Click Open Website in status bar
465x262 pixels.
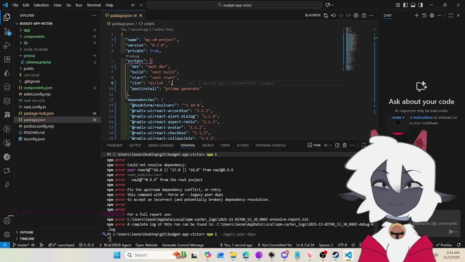(146, 245)
